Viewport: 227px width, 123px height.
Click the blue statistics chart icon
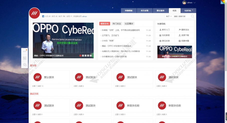43,16
